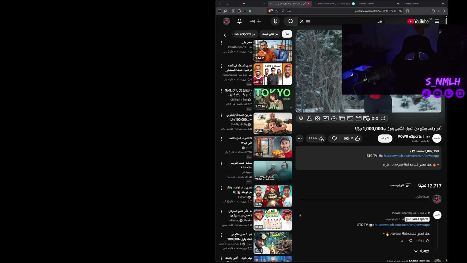
Task: Open the YouTube hamburger guide menu
Action: tap(437, 21)
